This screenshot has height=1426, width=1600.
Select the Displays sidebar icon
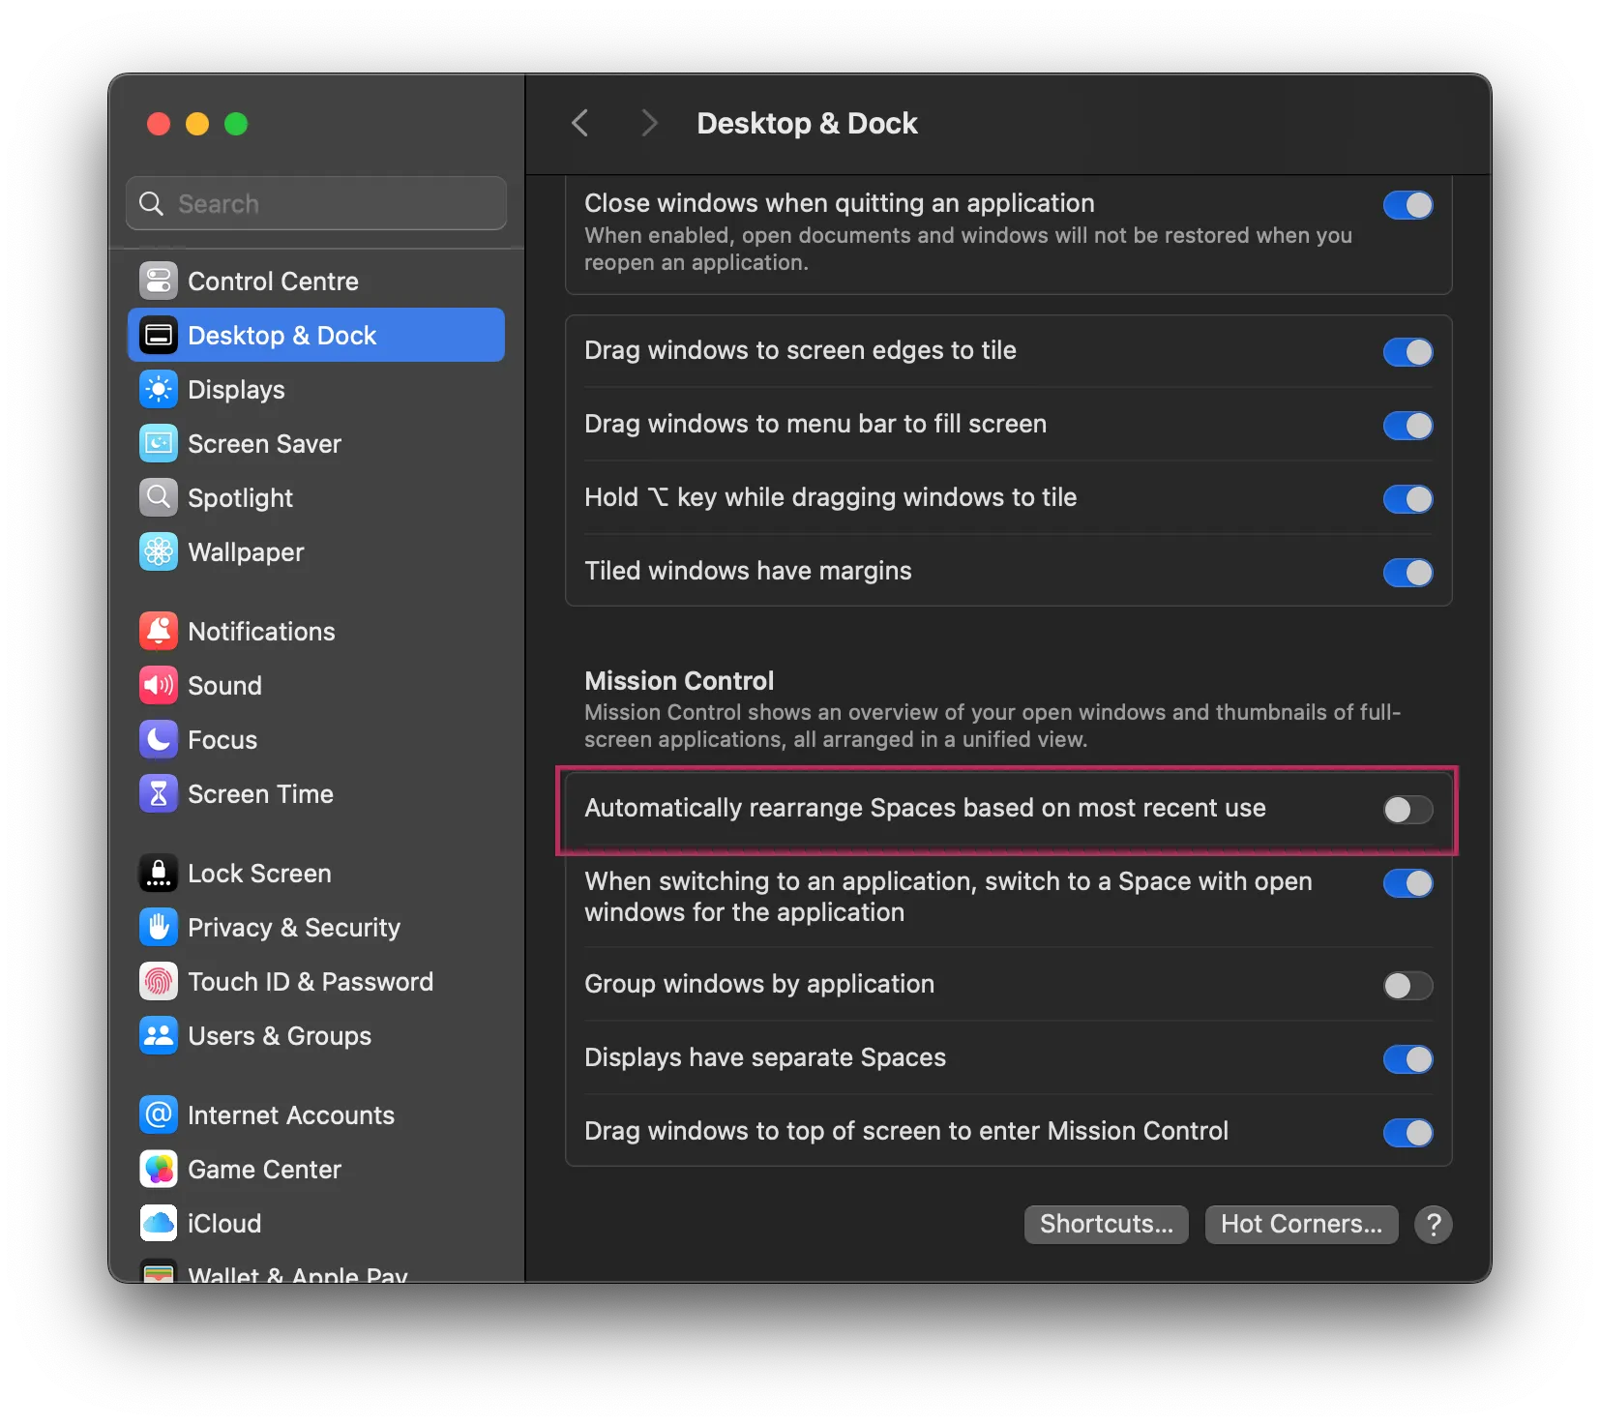pyautogui.click(x=159, y=389)
